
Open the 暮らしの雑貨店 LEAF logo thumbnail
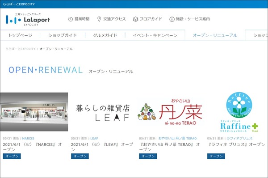pyautogui.click(x=103, y=113)
